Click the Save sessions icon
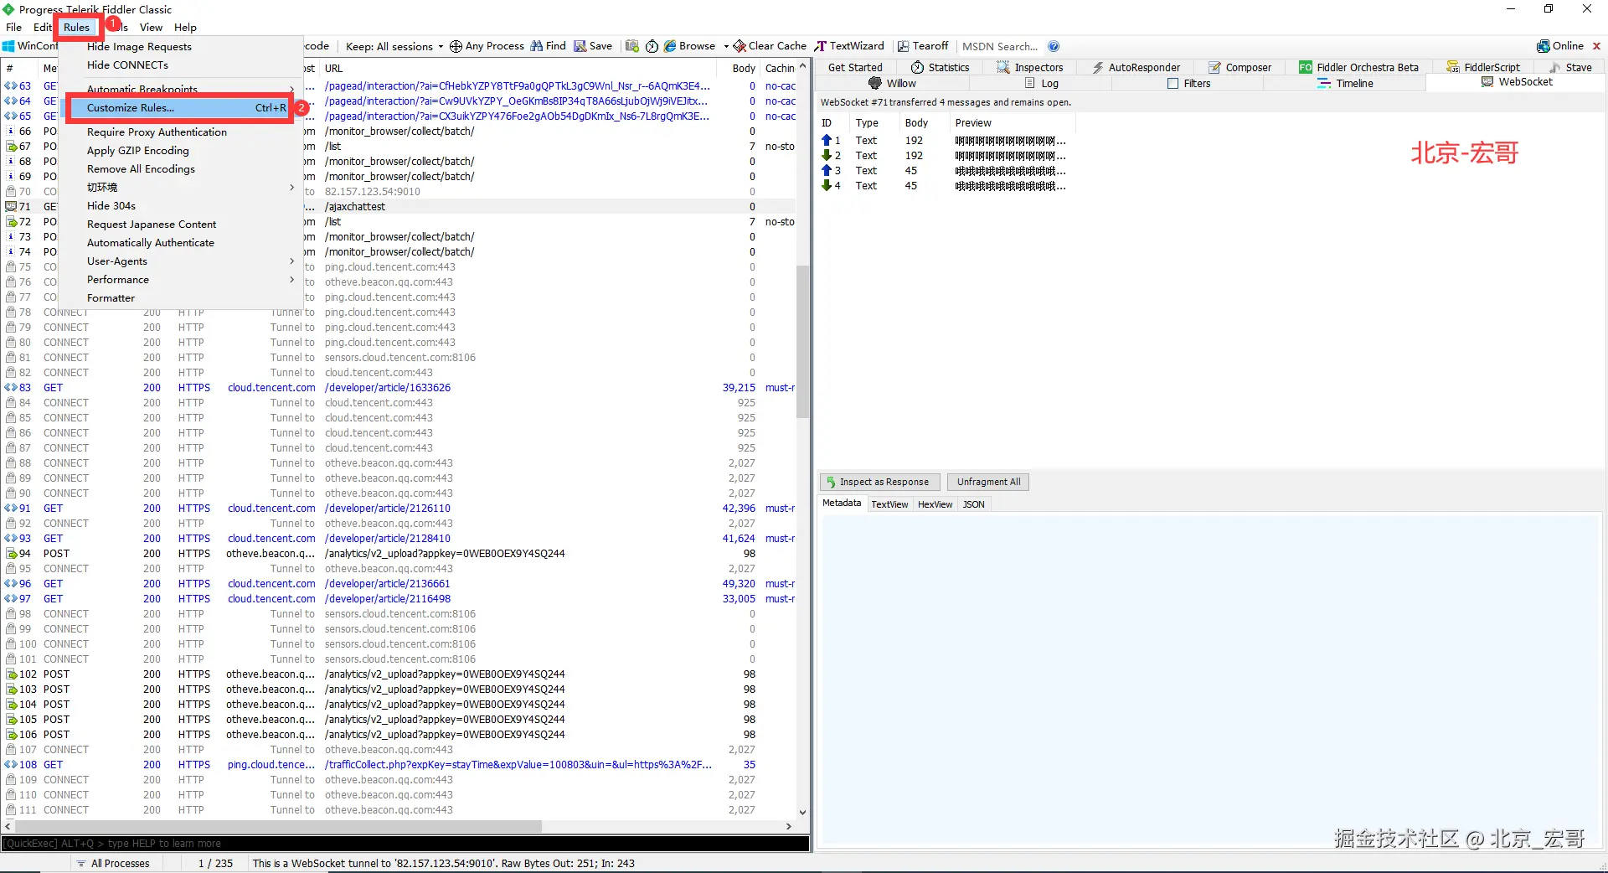This screenshot has width=1608, height=873. [580, 46]
